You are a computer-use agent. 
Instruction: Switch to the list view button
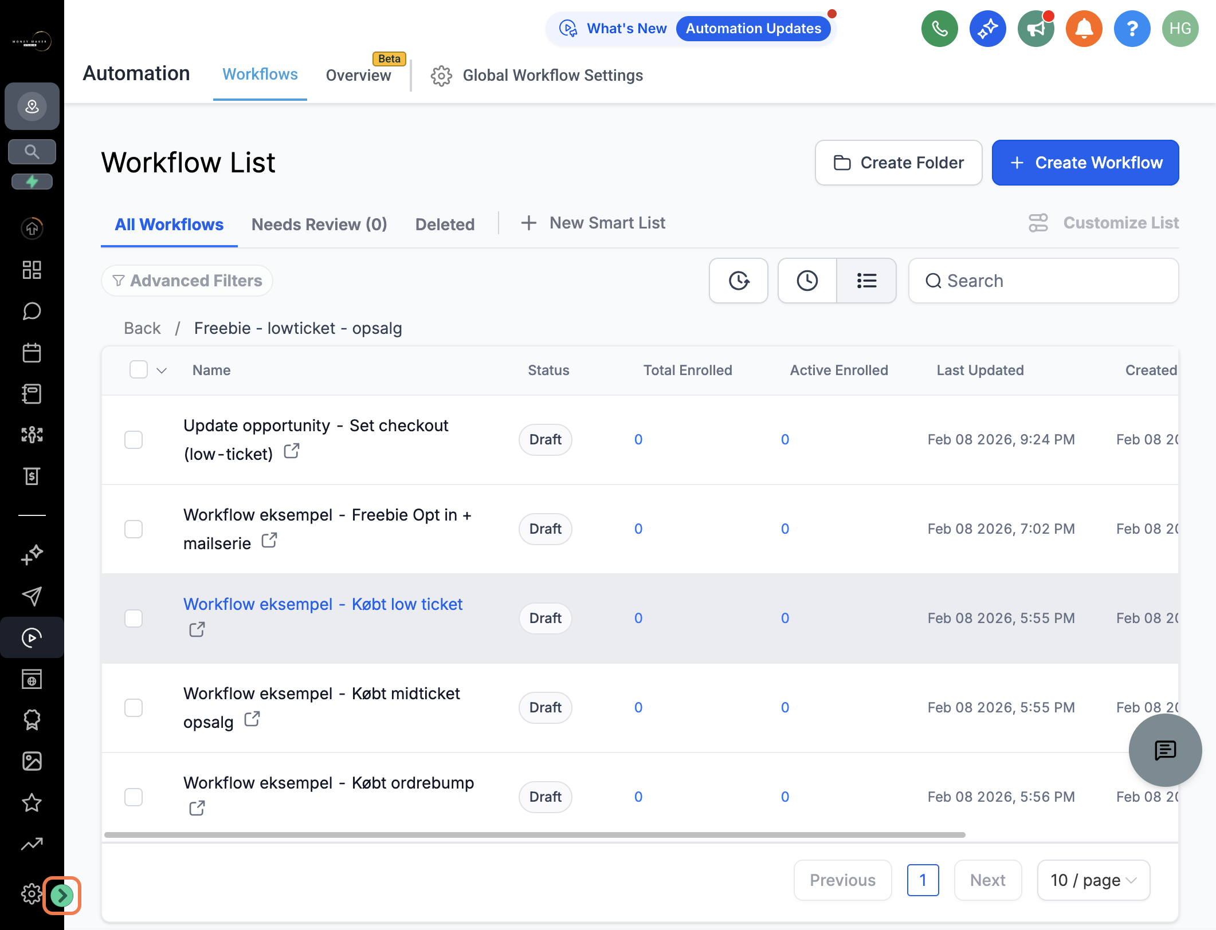866,281
